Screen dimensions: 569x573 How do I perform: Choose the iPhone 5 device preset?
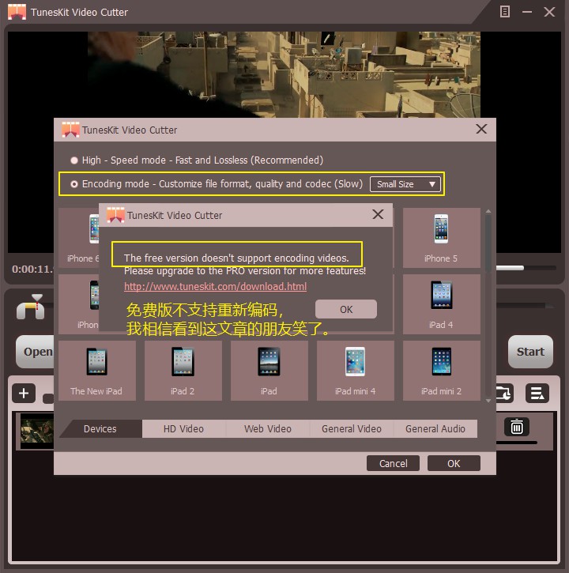(x=441, y=238)
